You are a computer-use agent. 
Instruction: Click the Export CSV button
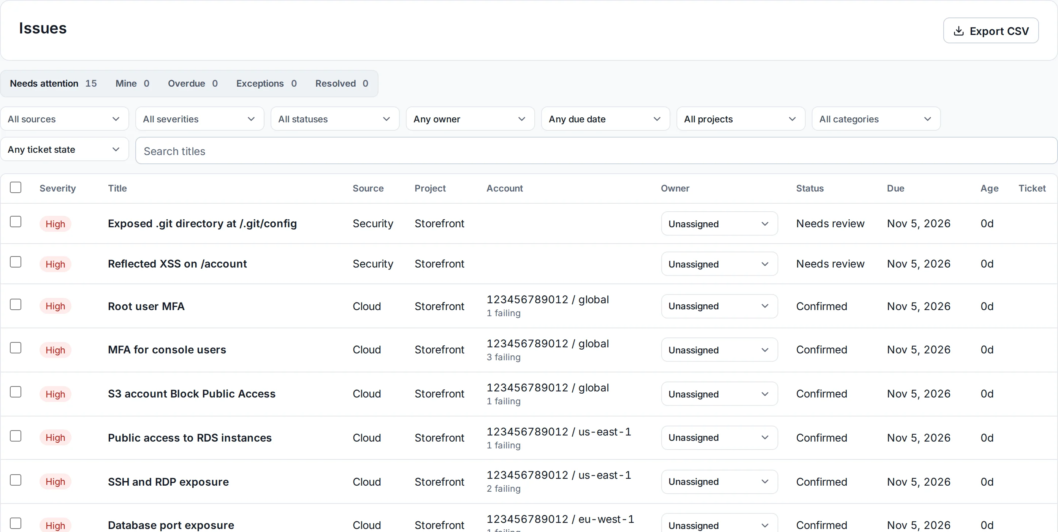point(991,30)
